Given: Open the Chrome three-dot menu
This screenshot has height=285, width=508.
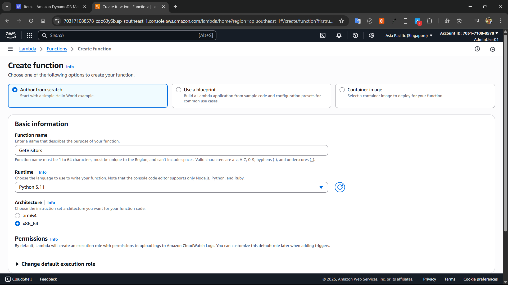Looking at the screenshot, I should tap(501, 21).
